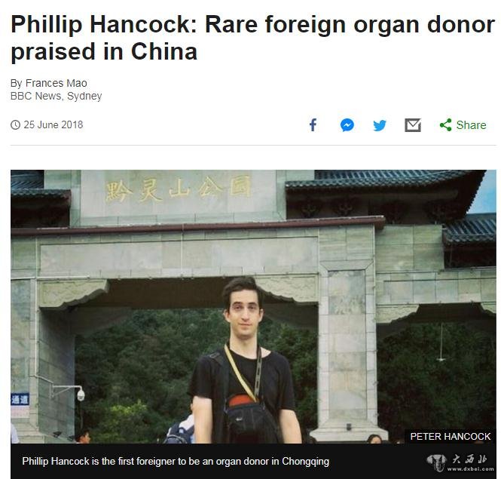Click the green share symbol icon
Viewport: 501px width, 479px height.
point(446,124)
